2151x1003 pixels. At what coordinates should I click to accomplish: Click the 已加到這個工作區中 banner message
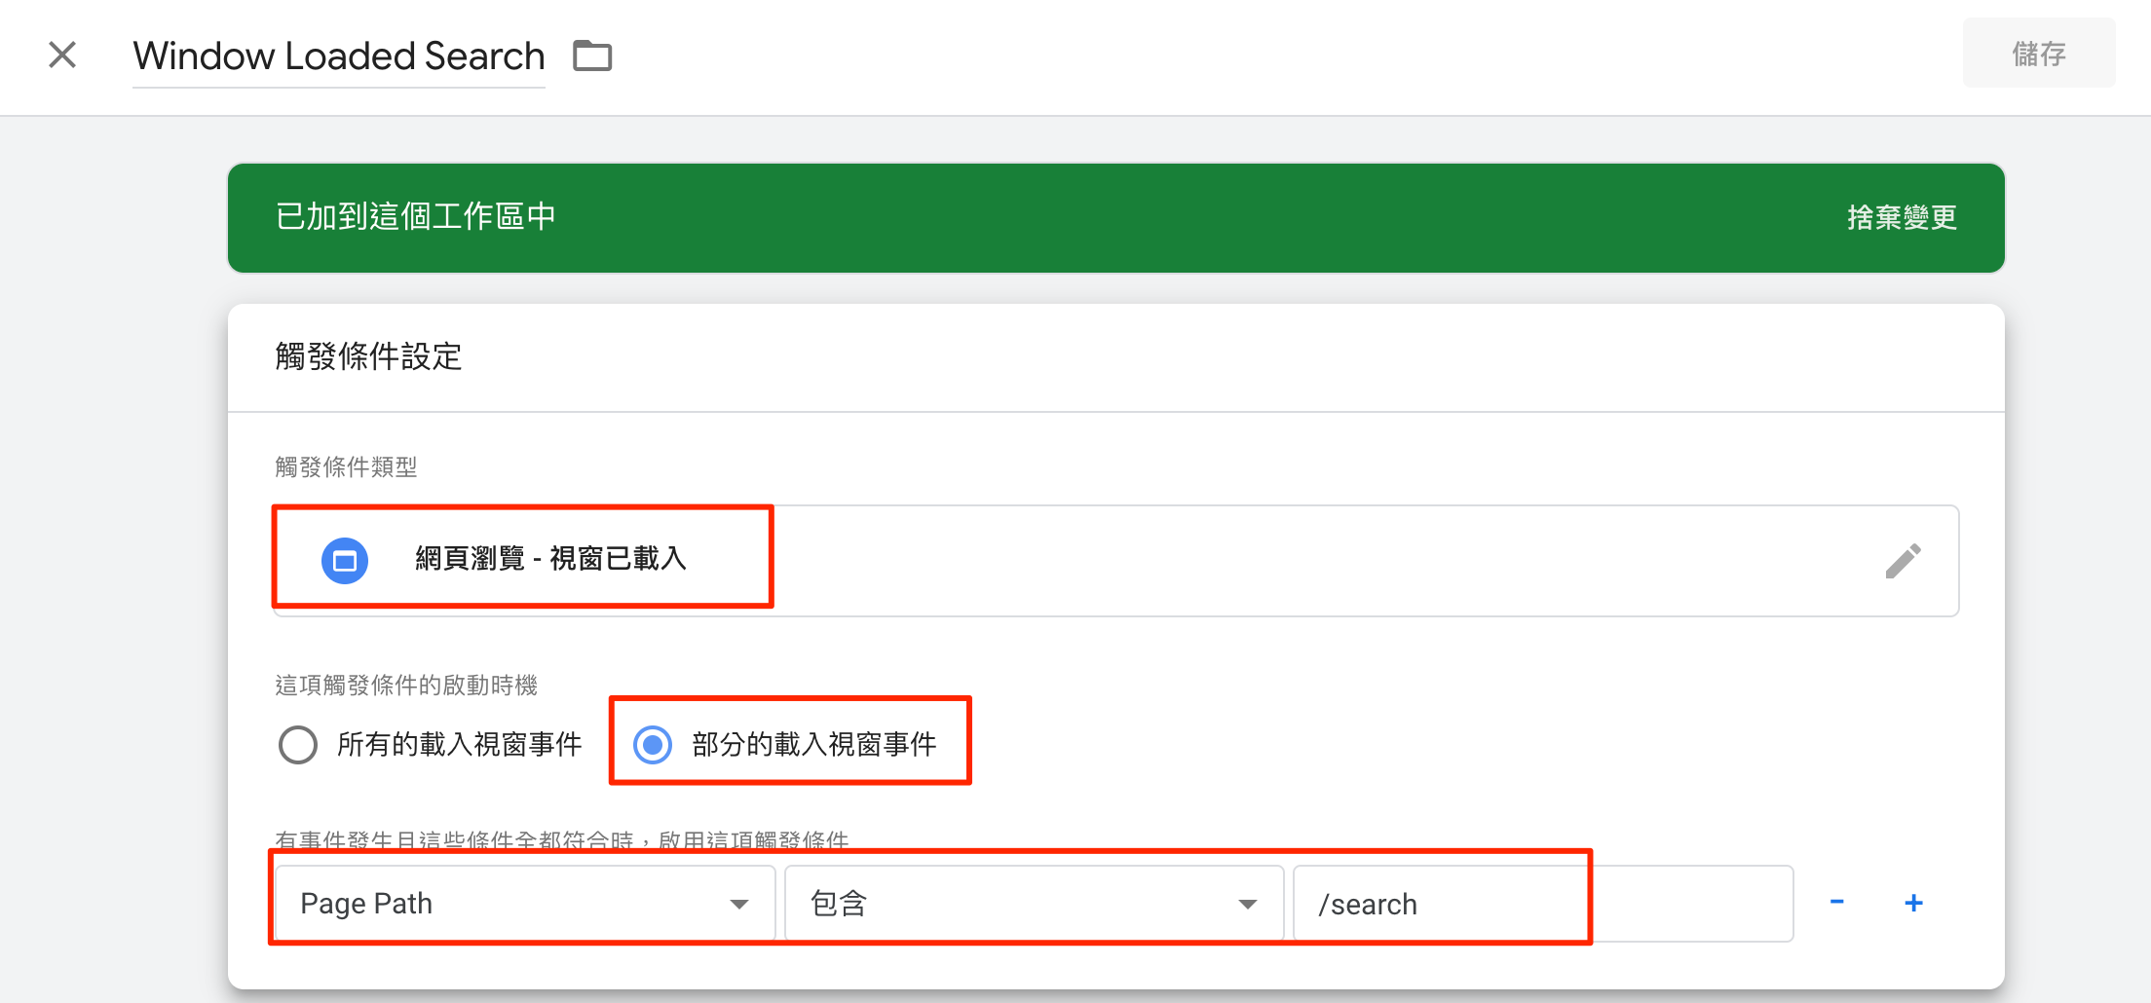click(415, 216)
